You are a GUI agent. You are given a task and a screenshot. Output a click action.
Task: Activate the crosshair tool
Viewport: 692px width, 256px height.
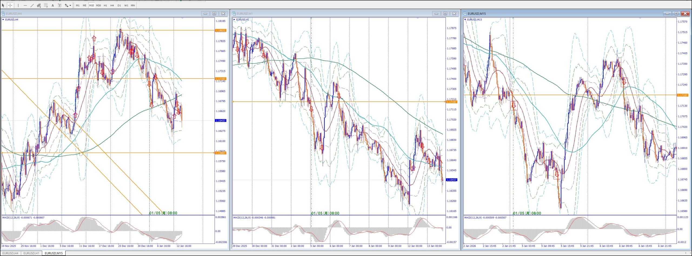[10, 5]
